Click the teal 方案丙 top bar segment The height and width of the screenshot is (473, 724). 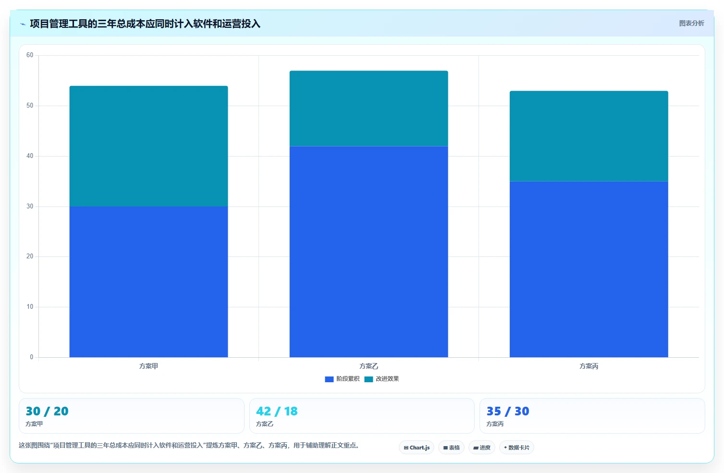(589, 136)
